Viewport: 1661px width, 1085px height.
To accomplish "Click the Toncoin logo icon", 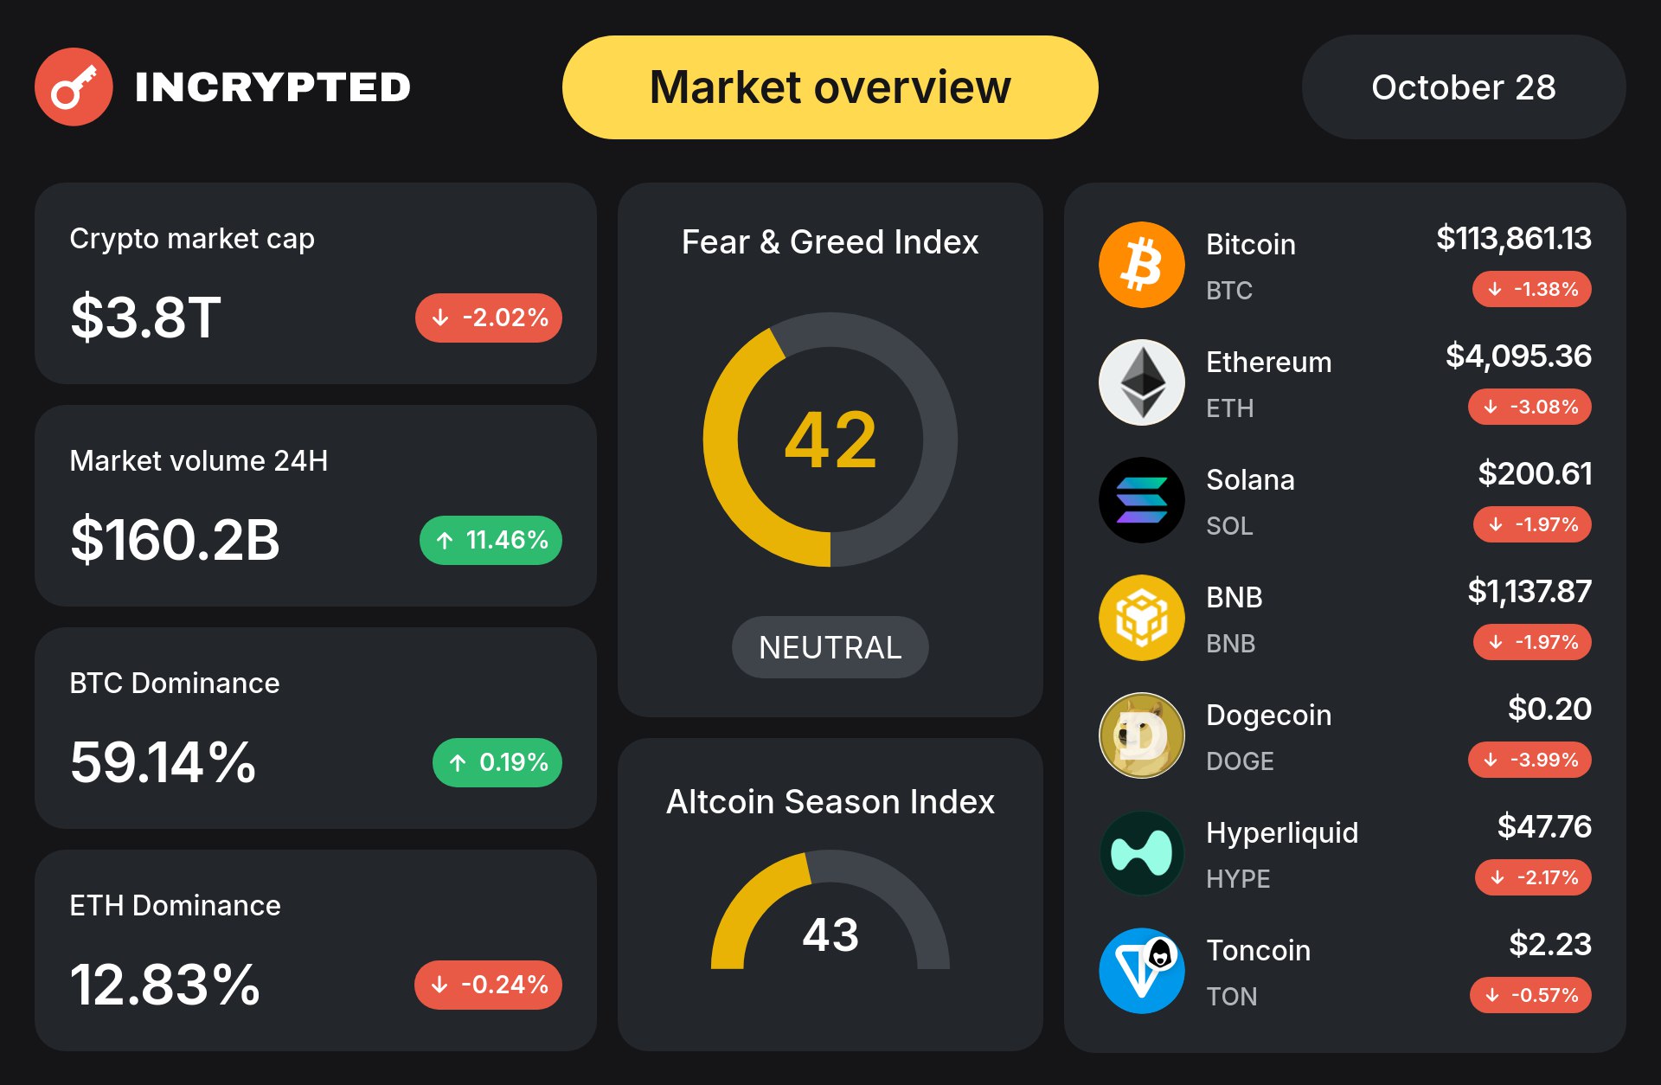I will click(x=1141, y=971).
